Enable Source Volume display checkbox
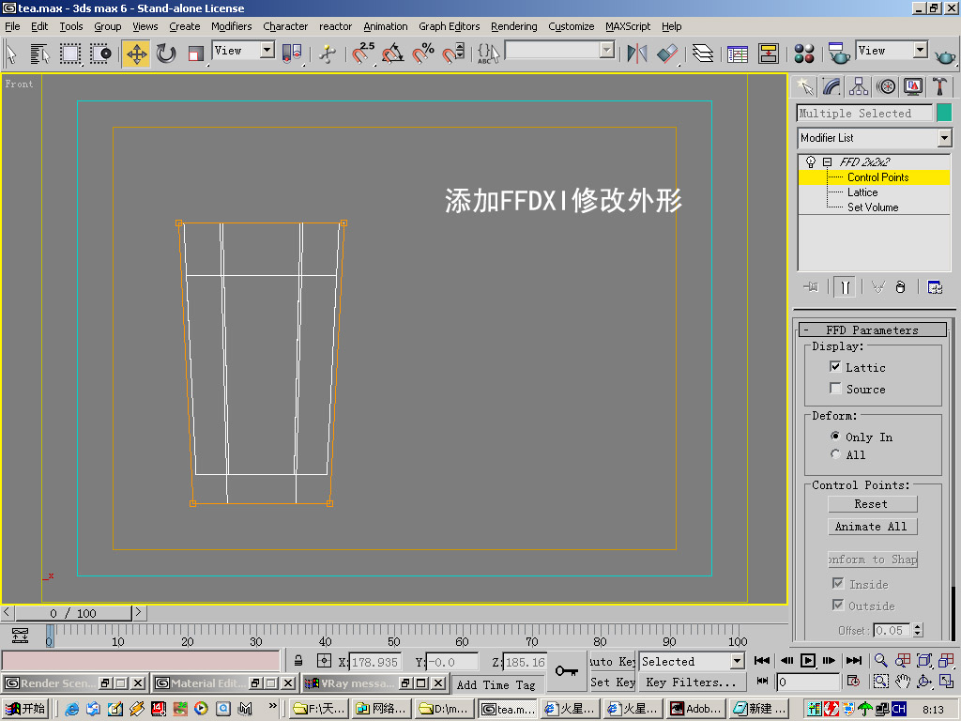The width and height of the screenshot is (961, 721). [834, 388]
